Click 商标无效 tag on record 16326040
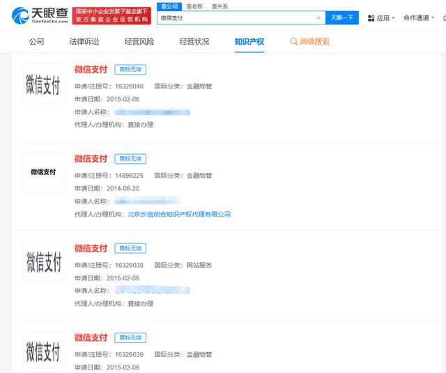Viewport: 446px width, 373px height. [x=130, y=70]
